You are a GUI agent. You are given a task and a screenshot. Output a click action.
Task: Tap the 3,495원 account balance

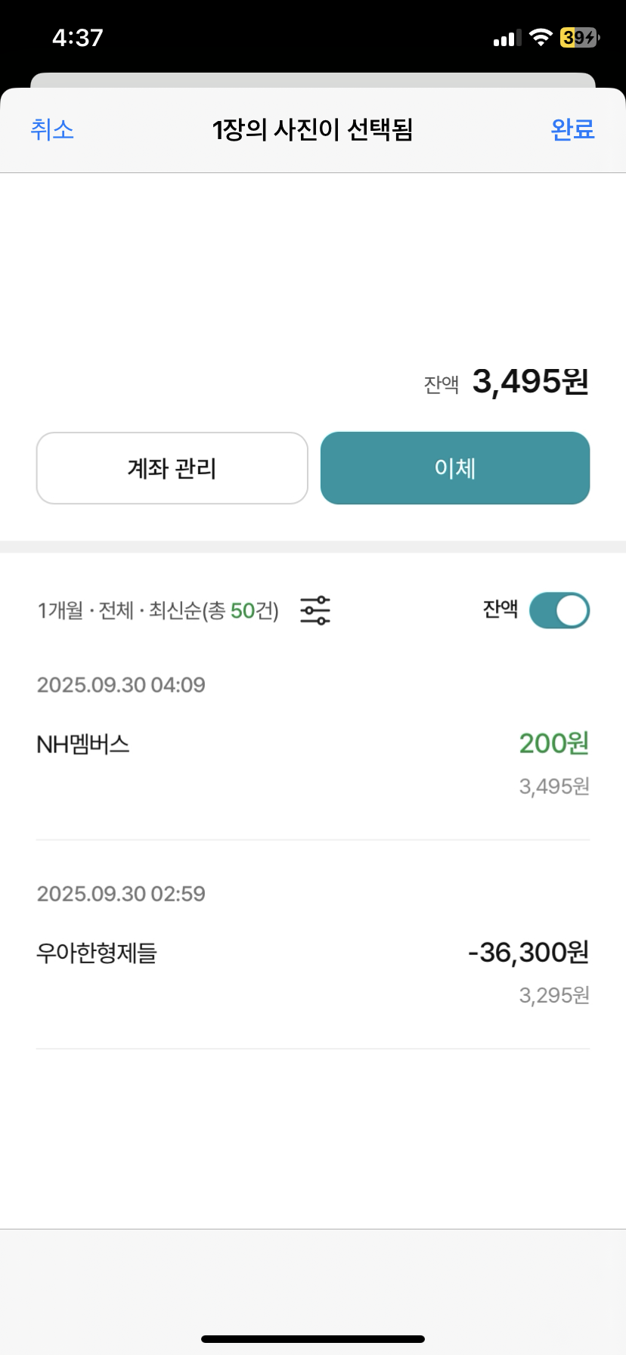[x=530, y=382]
